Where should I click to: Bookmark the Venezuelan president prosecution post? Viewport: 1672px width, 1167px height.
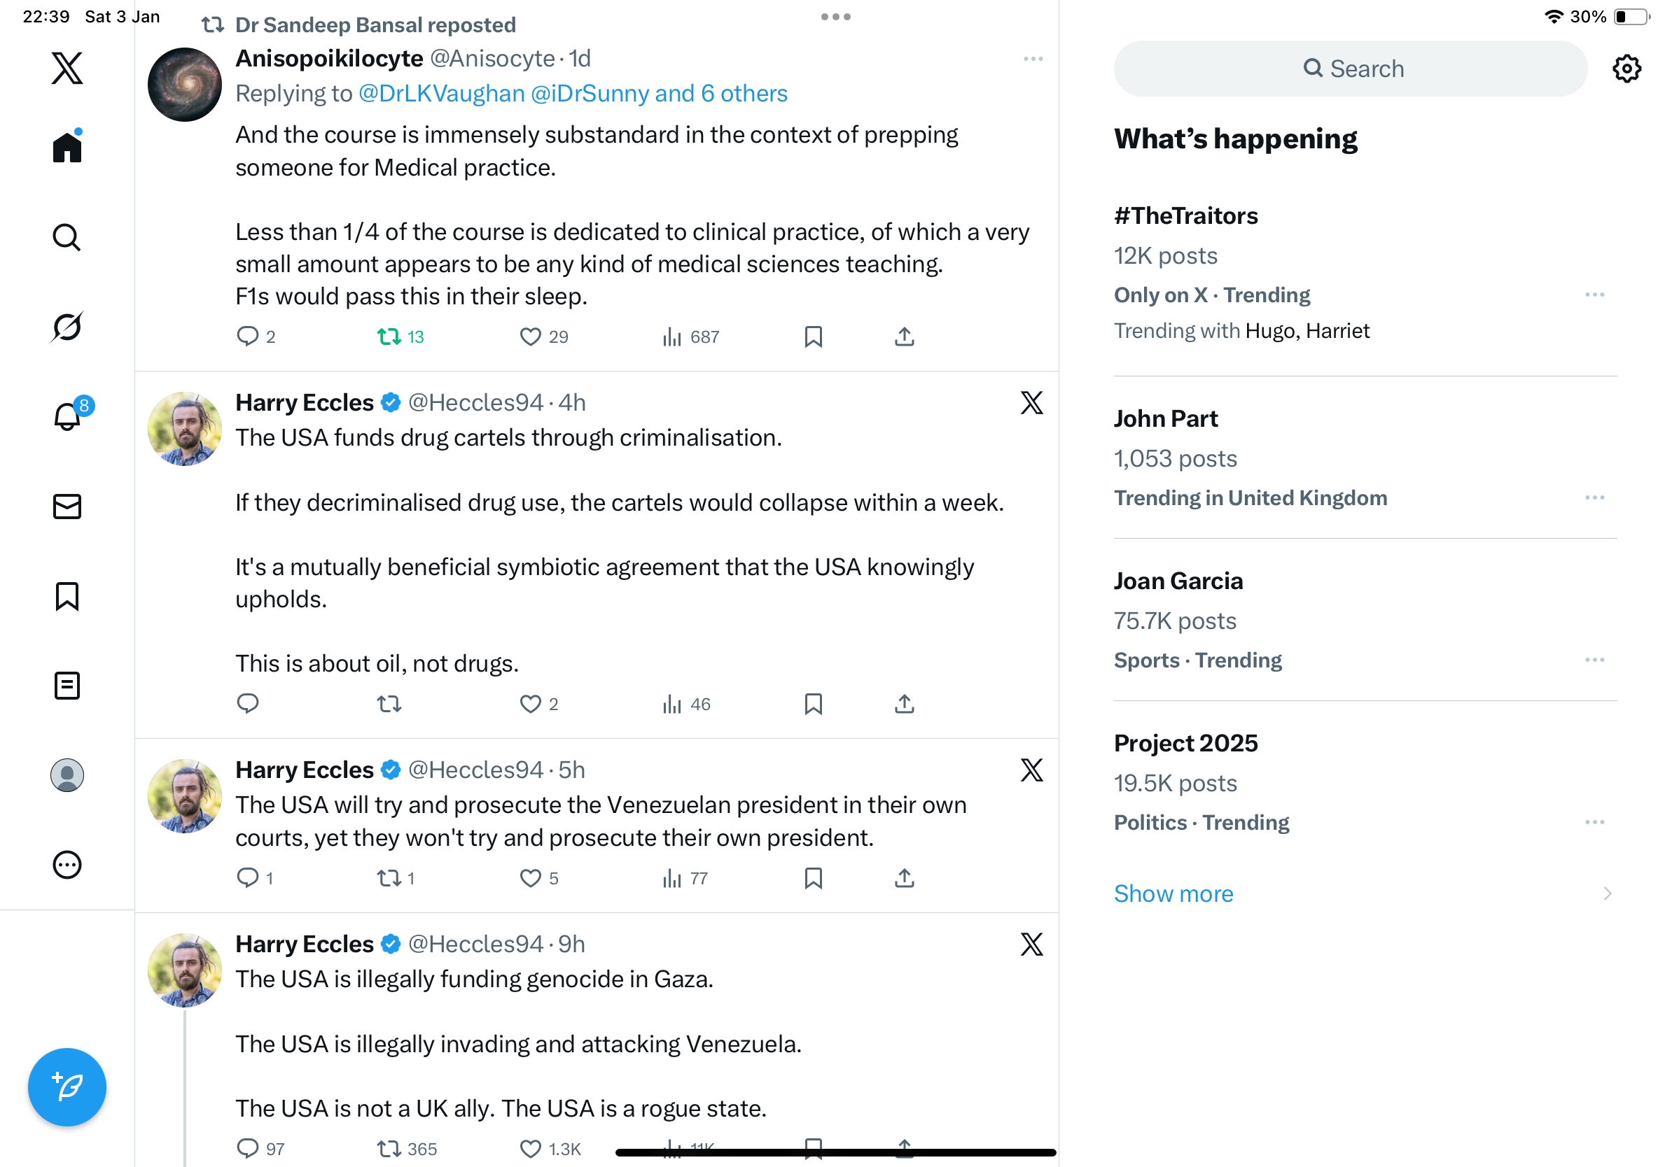pyautogui.click(x=813, y=878)
